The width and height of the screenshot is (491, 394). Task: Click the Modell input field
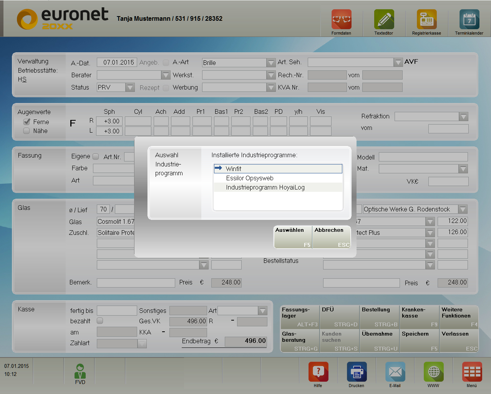pyautogui.click(x=423, y=157)
